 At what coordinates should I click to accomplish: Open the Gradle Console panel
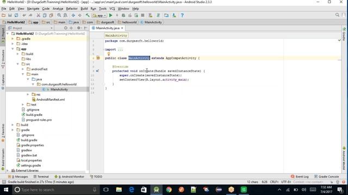pyautogui.click(x=326, y=177)
